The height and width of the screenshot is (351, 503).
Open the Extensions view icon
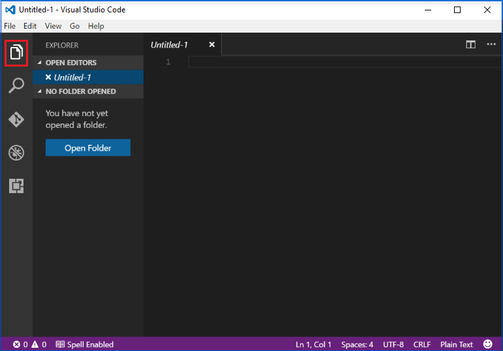tap(16, 186)
